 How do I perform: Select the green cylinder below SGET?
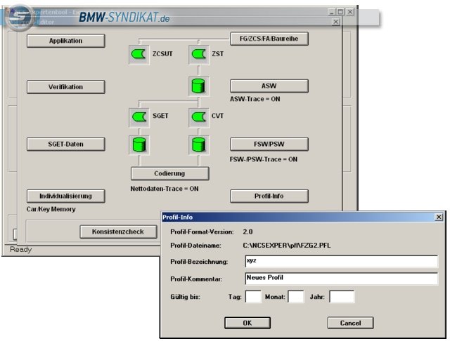tap(139, 145)
